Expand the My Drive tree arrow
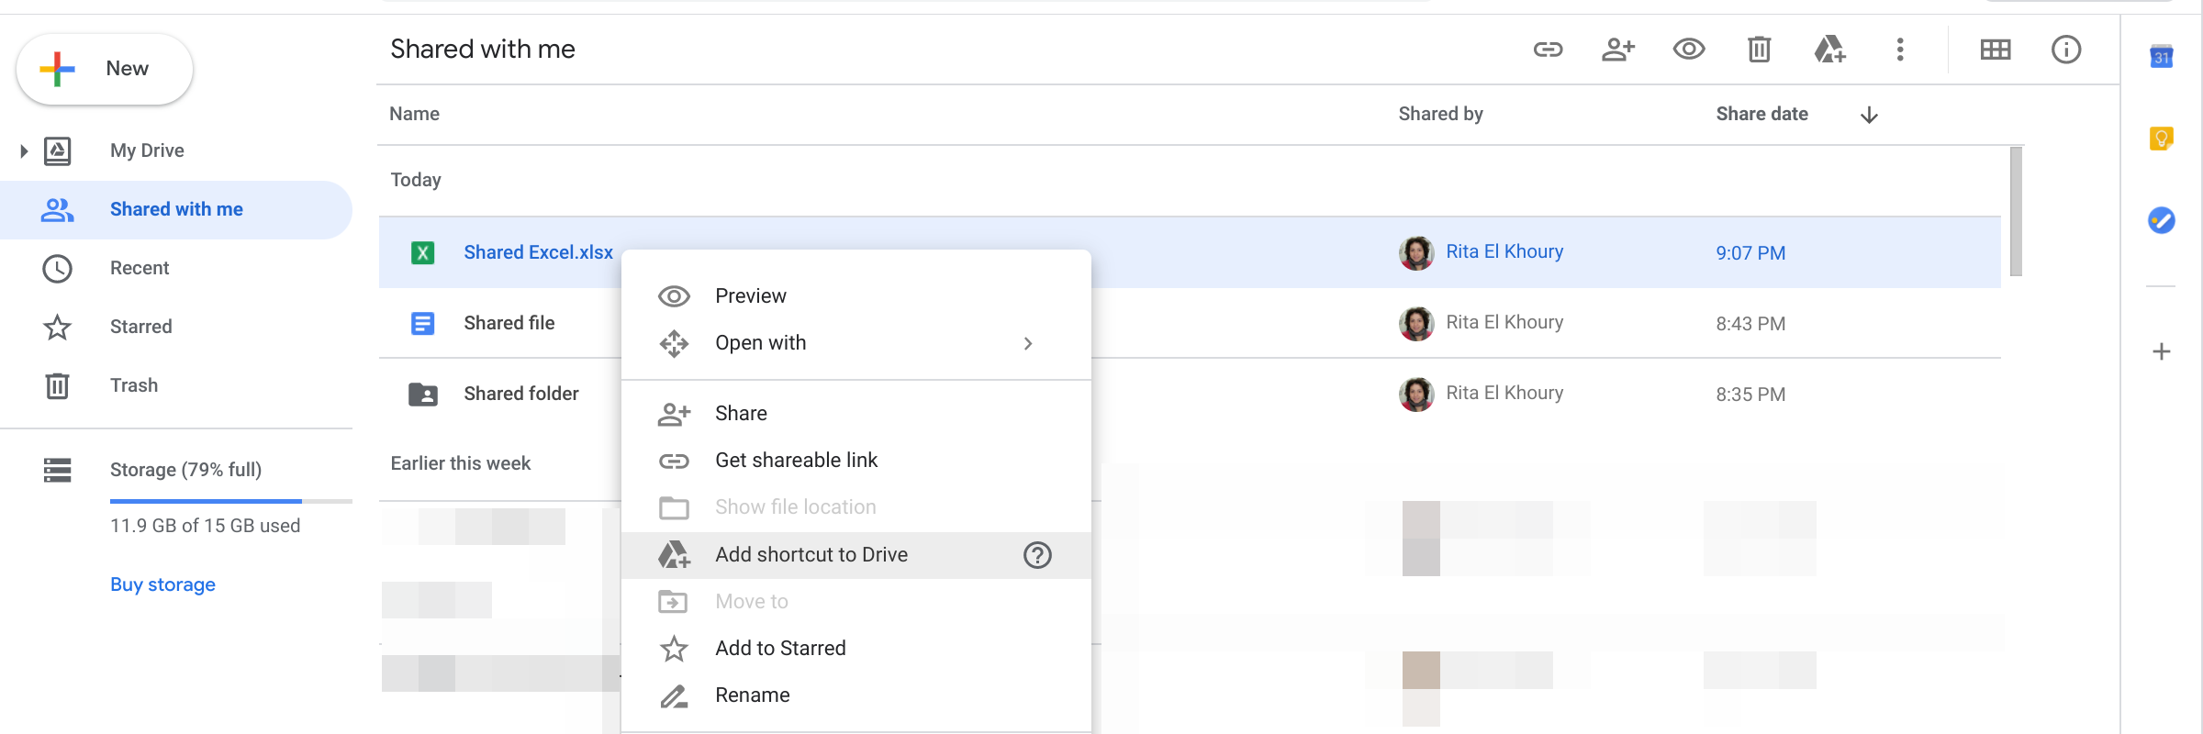This screenshot has height=734, width=2203. [x=24, y=150]
